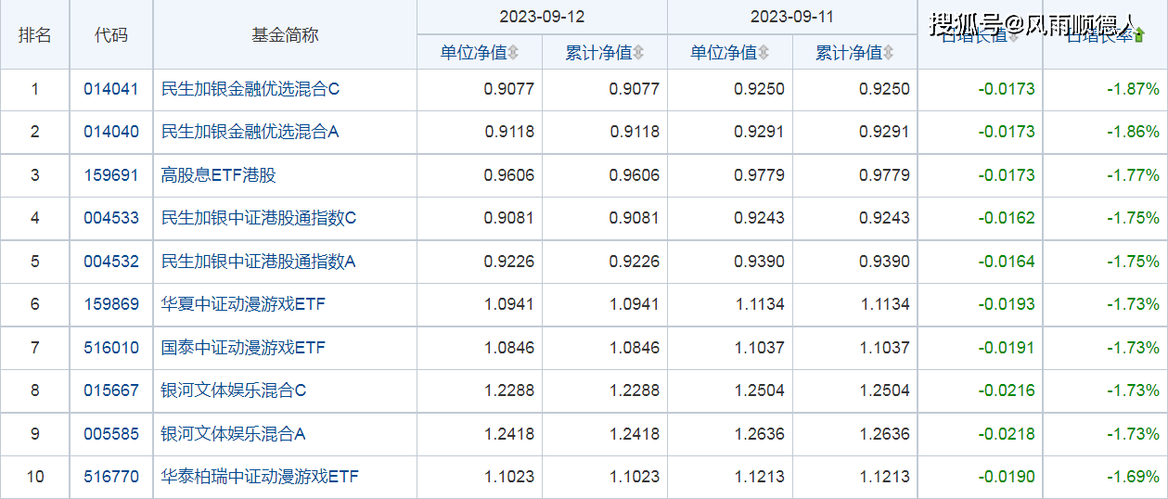The height and width of the screenshot is (499, 1168).
Task: Select 华夏中证动漫游戏ETF fund name
Action: coord(243,304)
